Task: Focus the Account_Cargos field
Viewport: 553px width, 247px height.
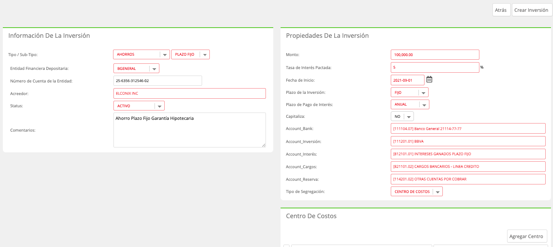Action: [x=468, y=167]
